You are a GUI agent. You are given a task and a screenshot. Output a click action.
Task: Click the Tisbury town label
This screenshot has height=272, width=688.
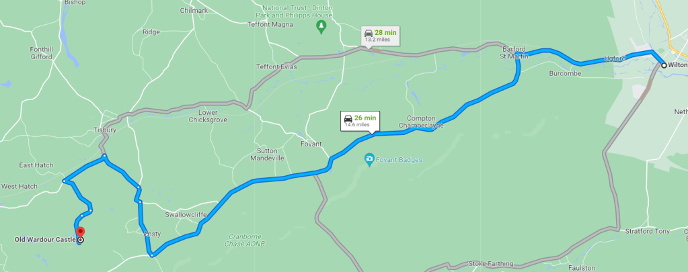click(104, 130)
